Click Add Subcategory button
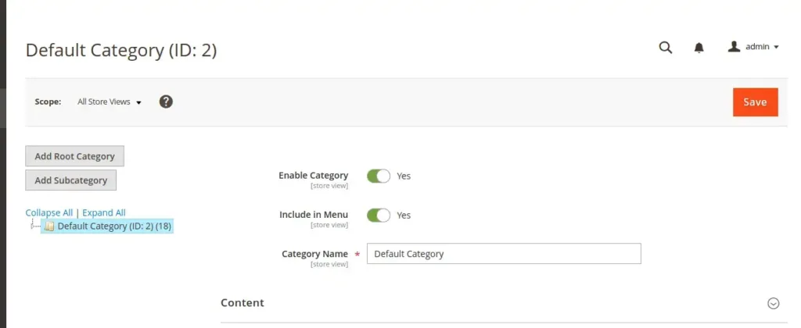Image resolution: width=801 pixels, height=328 pixels. [70, 180]
